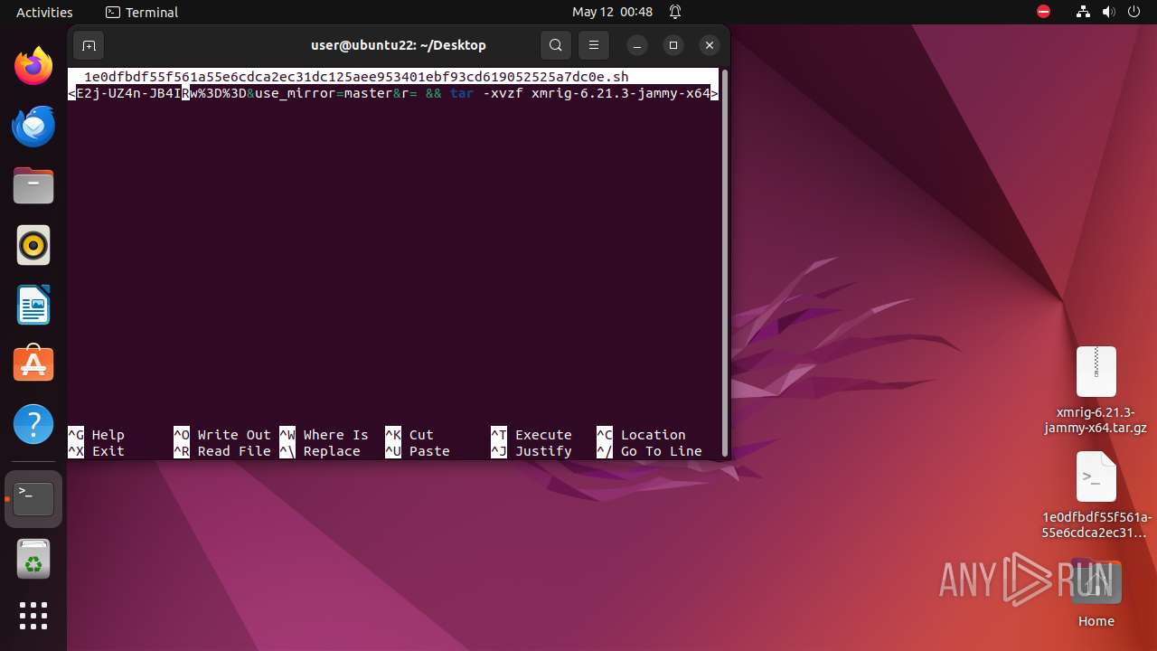Show Applications grid

click(33, 616)
